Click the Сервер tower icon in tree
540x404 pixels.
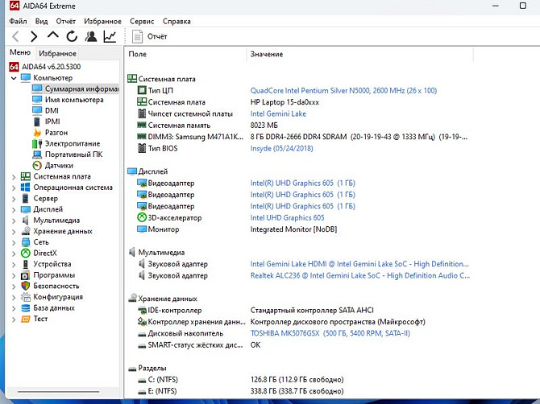pos(26,199)
